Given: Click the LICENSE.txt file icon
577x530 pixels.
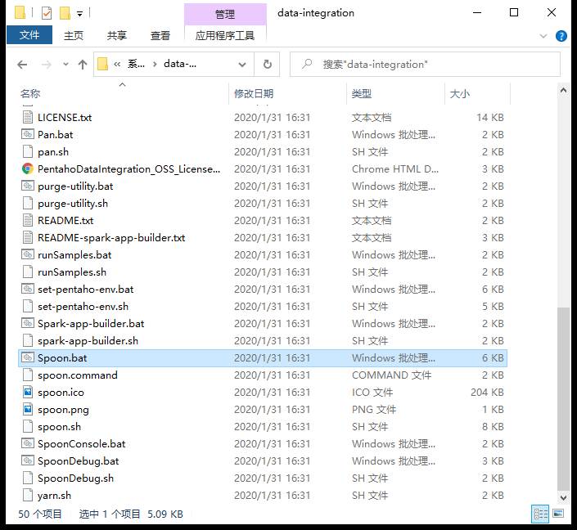Looking at the screenshot, I should 28,117.
